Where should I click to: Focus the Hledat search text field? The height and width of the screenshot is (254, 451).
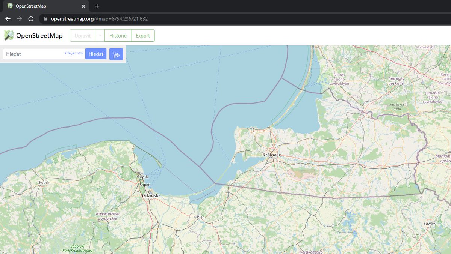[34, 54]
